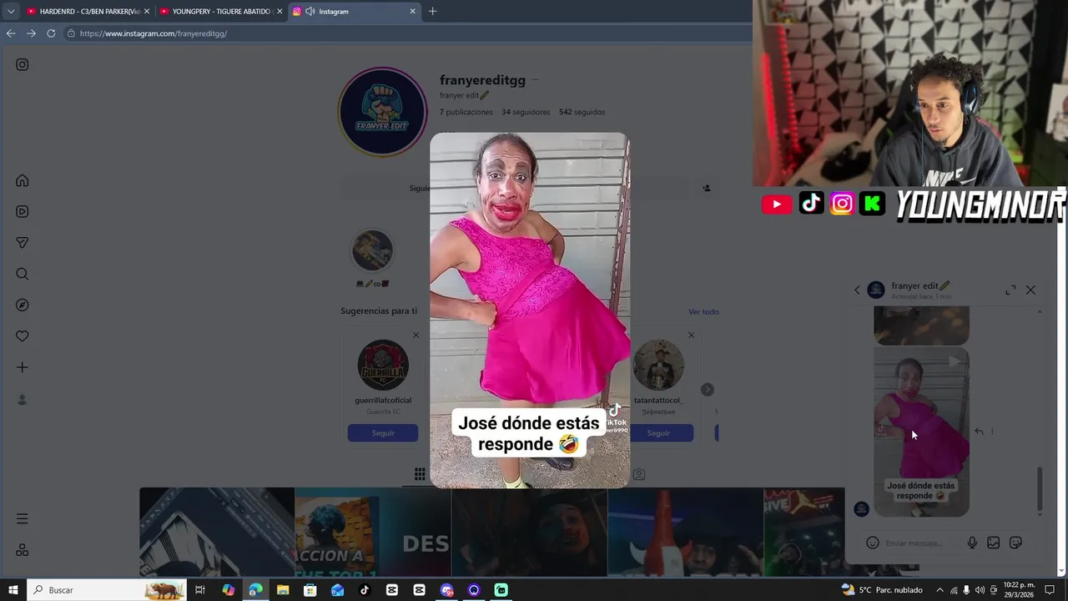Open own profile avatar in sidebar
The image size is (1068, 601).
(23, 400)
